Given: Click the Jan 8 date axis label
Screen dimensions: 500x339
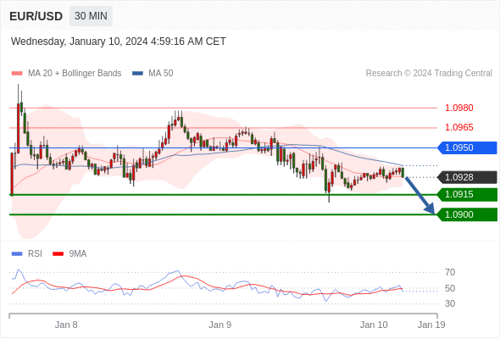Looking at the screenshot, I should click(66, 325).
